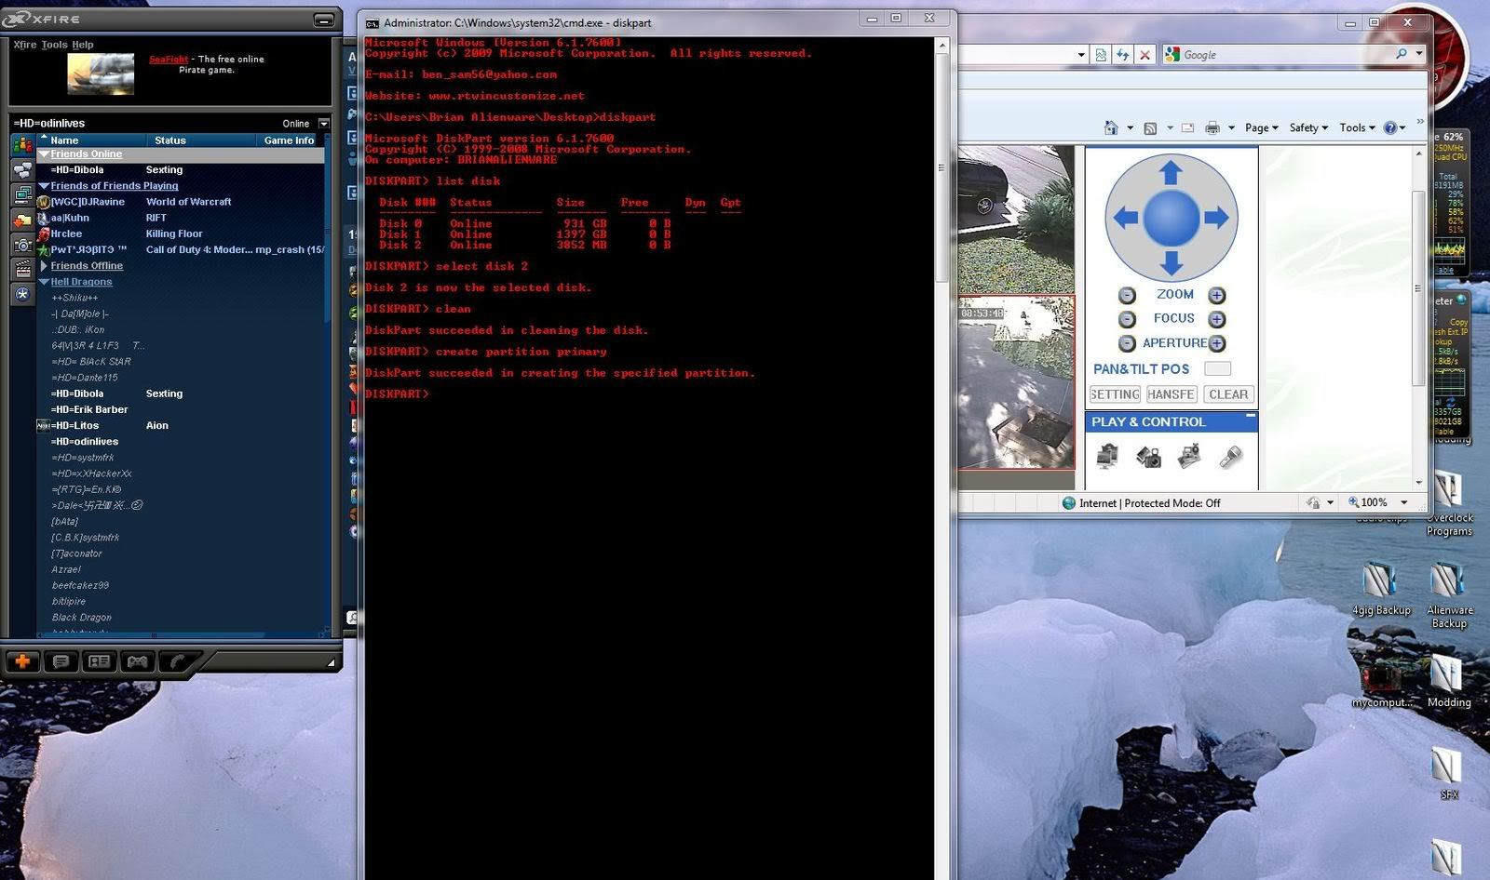1490x880 pixels.
Task: Open the Internet Explorer Tools menu
Action: (1358, 127)
